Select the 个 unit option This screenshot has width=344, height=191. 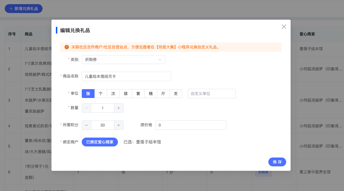click(101, 94)
